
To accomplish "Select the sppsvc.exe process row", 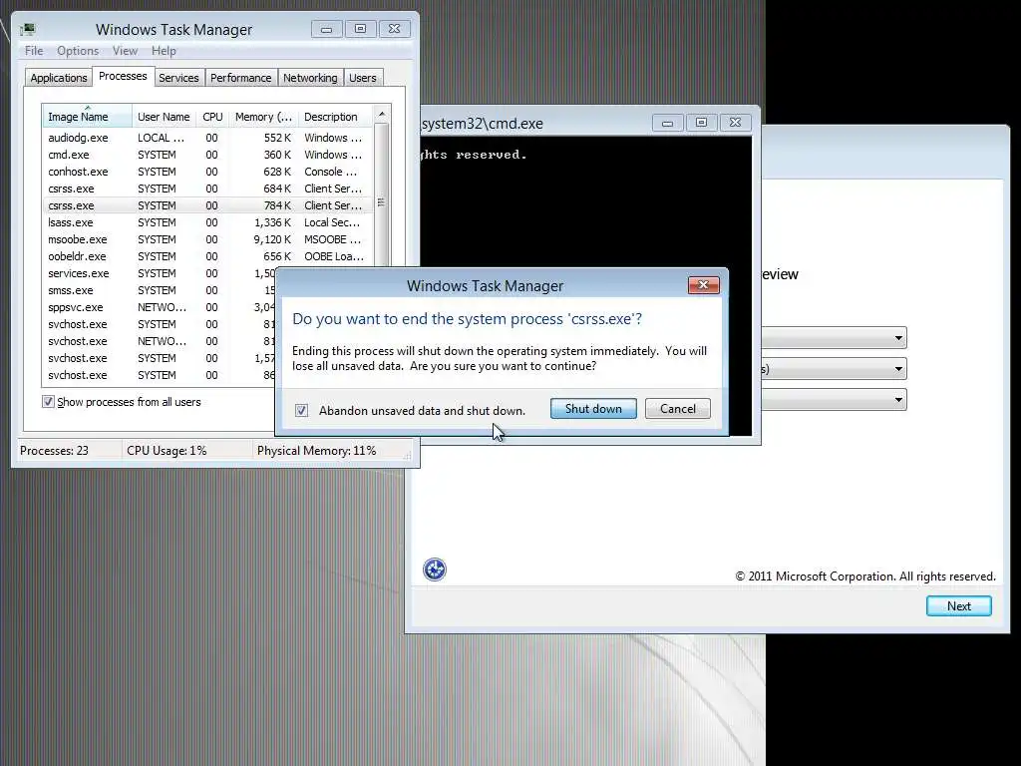I will [x=159, y=307].
